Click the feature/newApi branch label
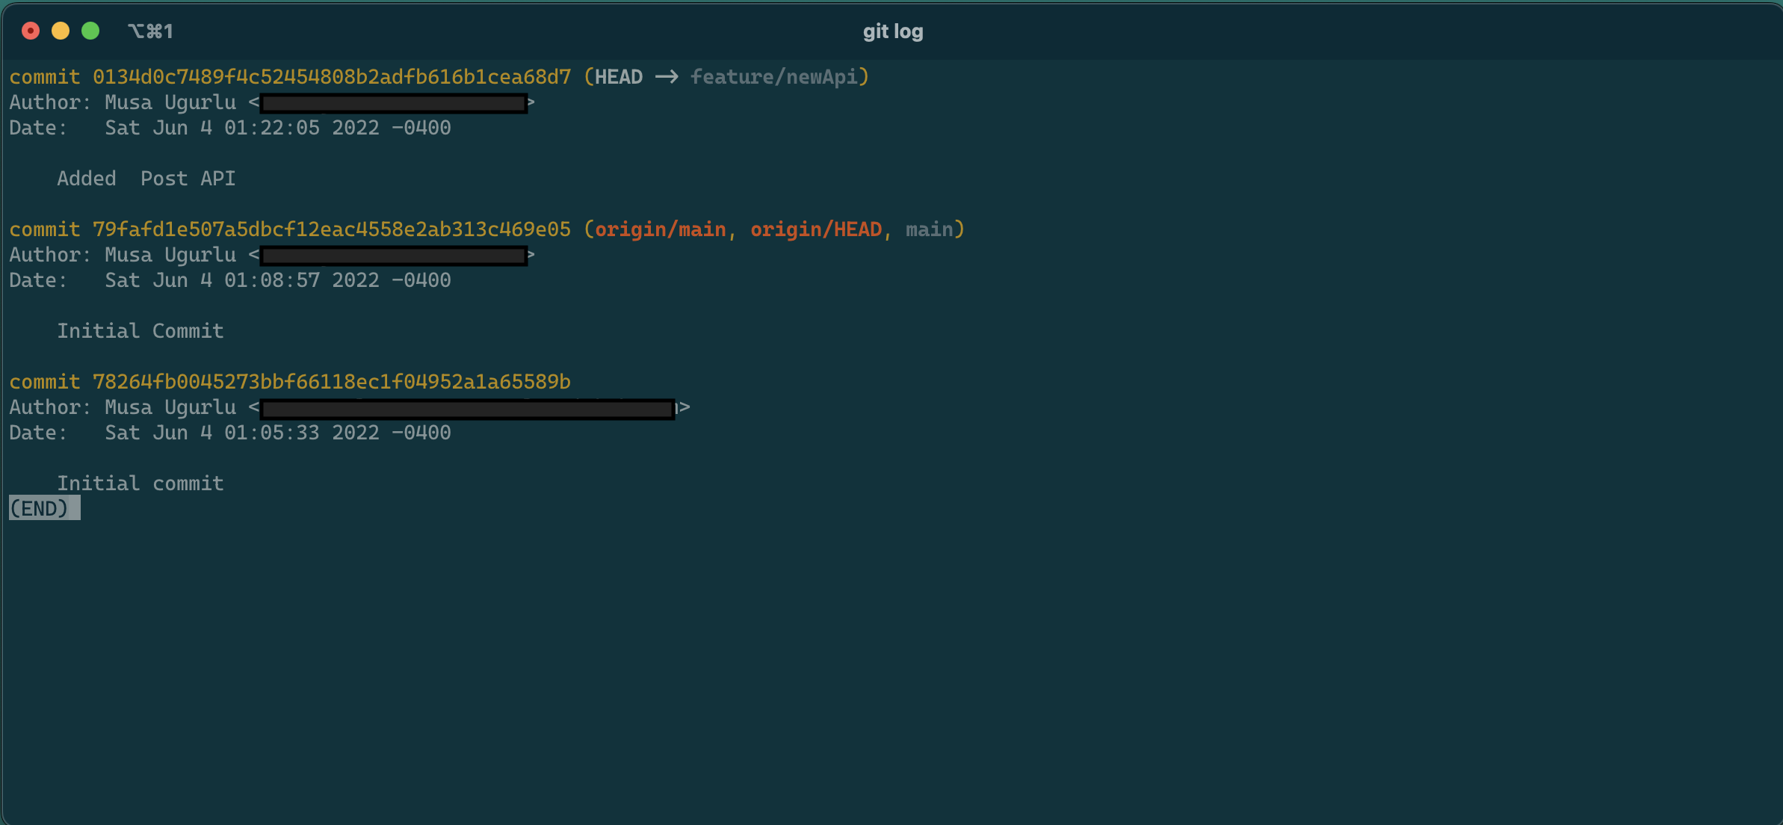The height and width of the screenshot is (825, 1783). [x=776, y=77]
